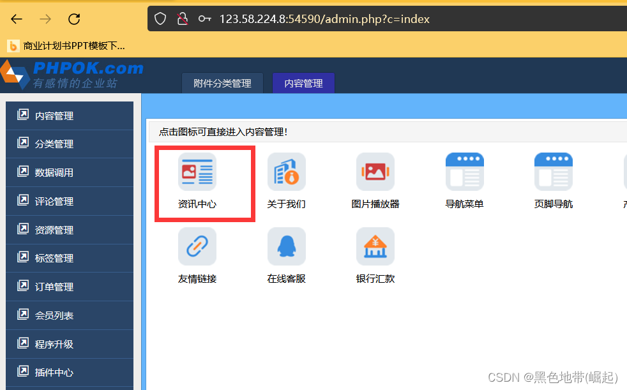The width and height of the screenshot is (627, 390).
Task: Open the 图片播放器 image player module
Action: [375, 171]
